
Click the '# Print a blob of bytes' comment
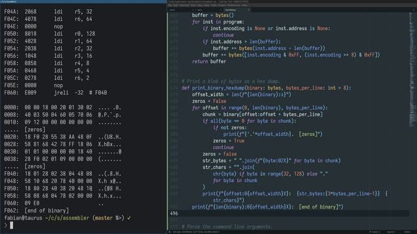click(231, 81)
